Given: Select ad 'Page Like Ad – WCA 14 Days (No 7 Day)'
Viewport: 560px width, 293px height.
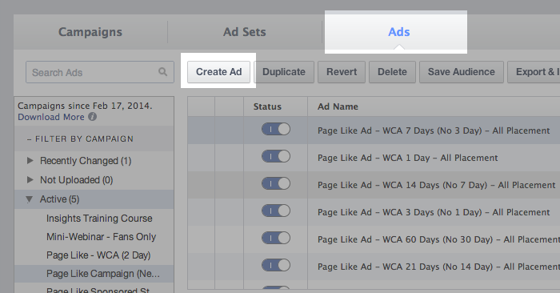Looking at the screenshot, I should tap(437, 185).
